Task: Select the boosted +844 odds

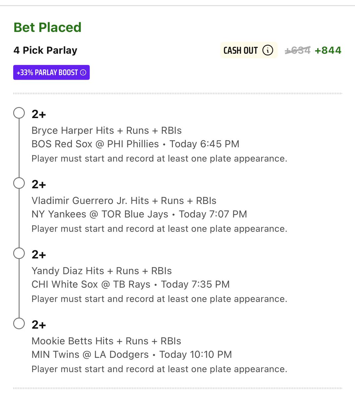Action: [x=328, y=50]
